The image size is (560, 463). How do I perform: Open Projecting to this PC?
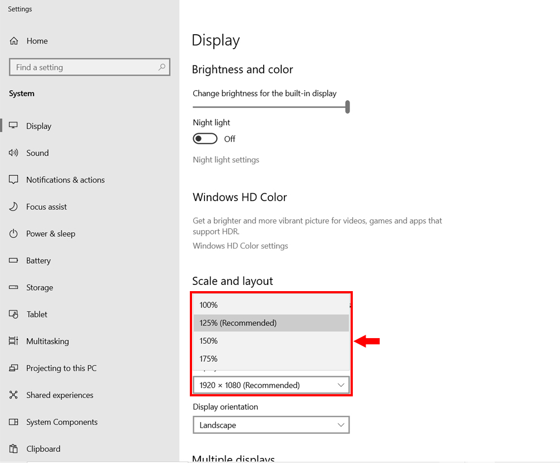[x=61, y=368]
